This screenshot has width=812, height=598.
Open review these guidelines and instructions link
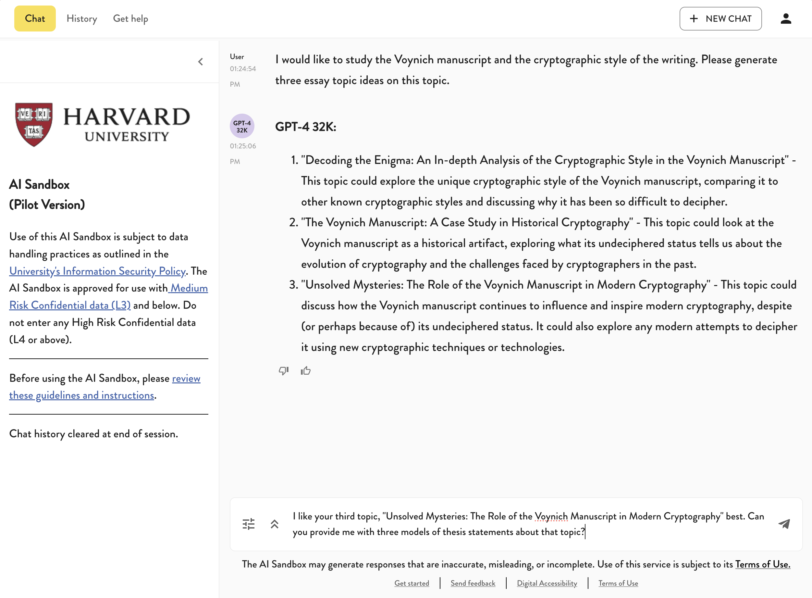point(81,395)
